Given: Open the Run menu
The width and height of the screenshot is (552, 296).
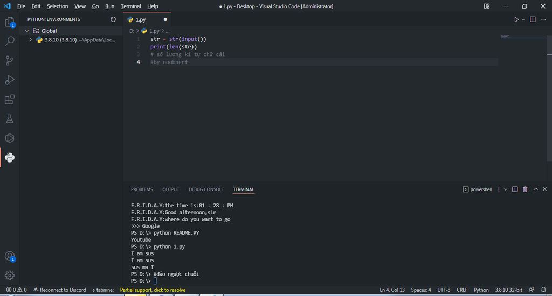Looking at the screenshot, I should tap(109, 6).
